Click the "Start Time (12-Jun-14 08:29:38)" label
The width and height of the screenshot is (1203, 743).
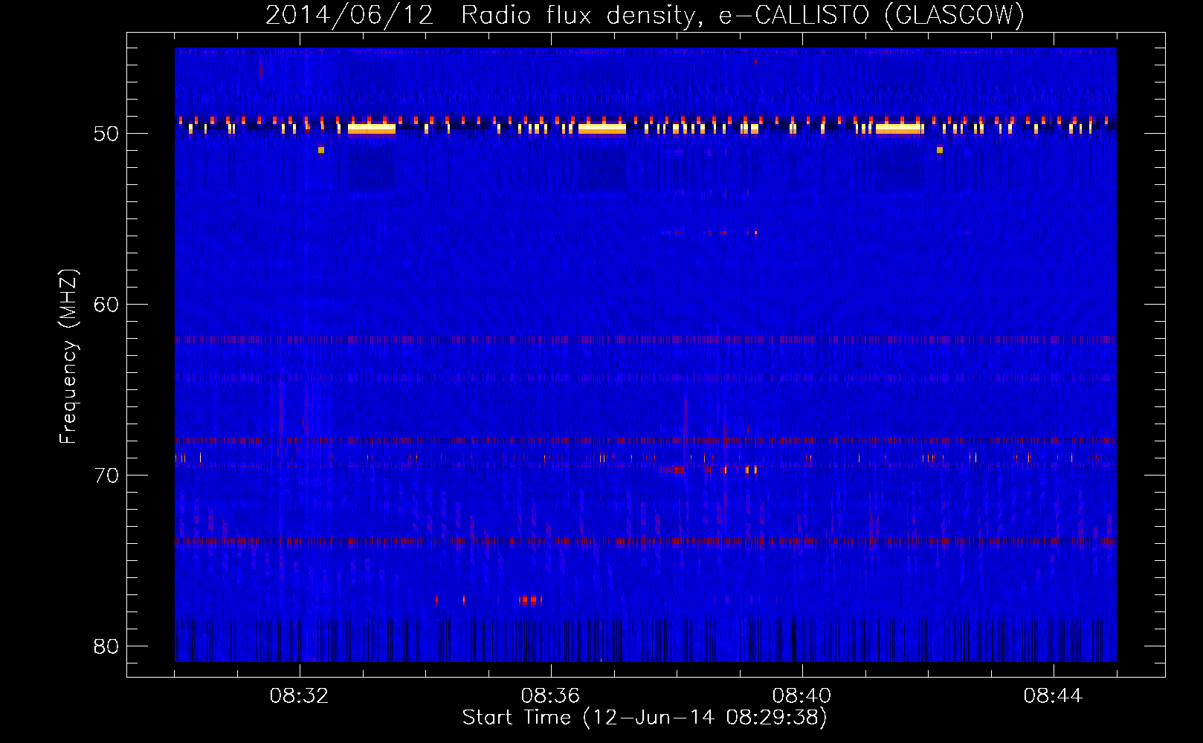pos(645,718)
